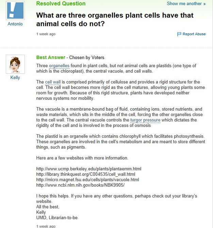Screen dimensions: 213x228
Task: Click the question's 1 week ago timestamp
Action: (46, 34)
